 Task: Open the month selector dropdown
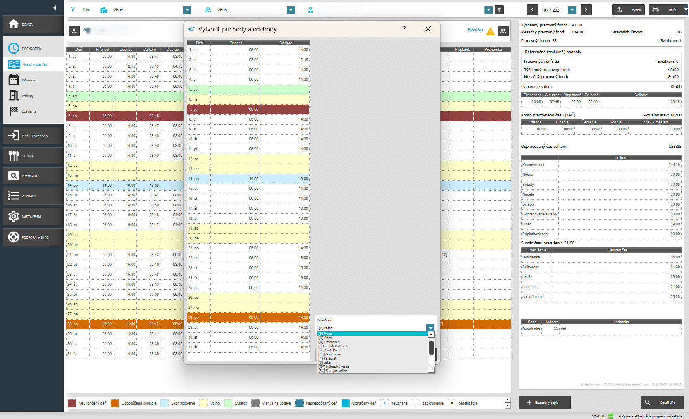click(572, 10)
